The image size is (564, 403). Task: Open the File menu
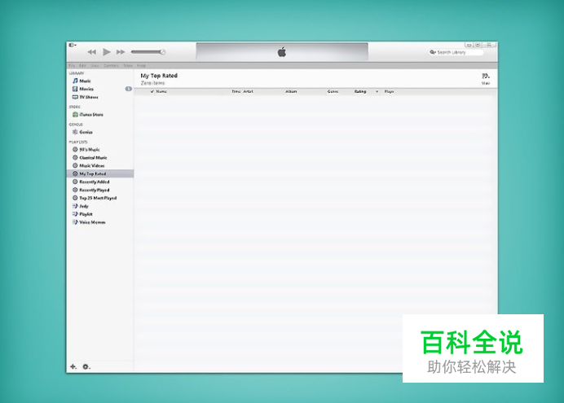(72, 65)
